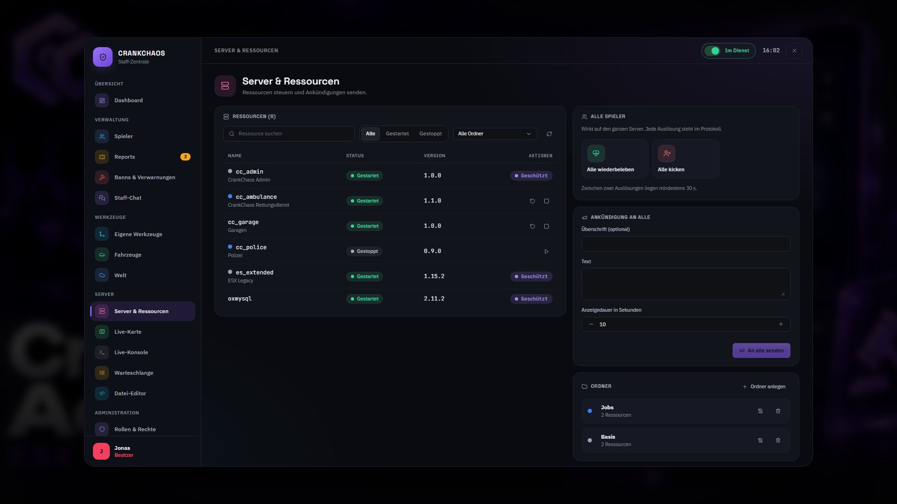The image size is (897, 504).
Task: Restart the cc_garage resource
Action: pyautogui.click(x=532, y=226)
